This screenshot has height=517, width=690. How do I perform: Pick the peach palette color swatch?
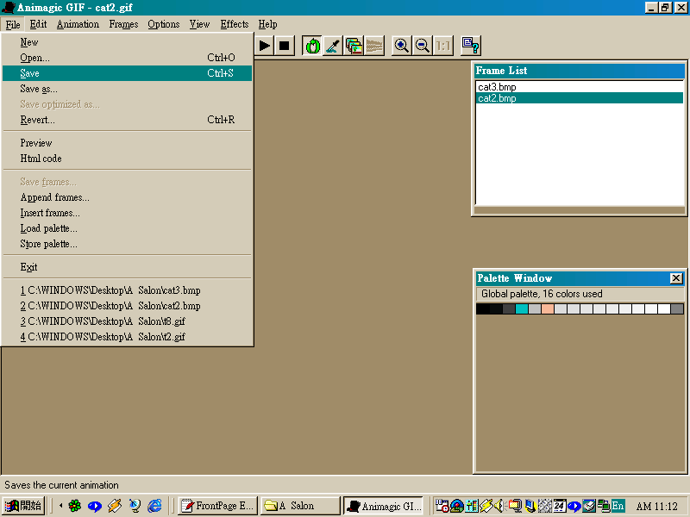pos(548,309)
